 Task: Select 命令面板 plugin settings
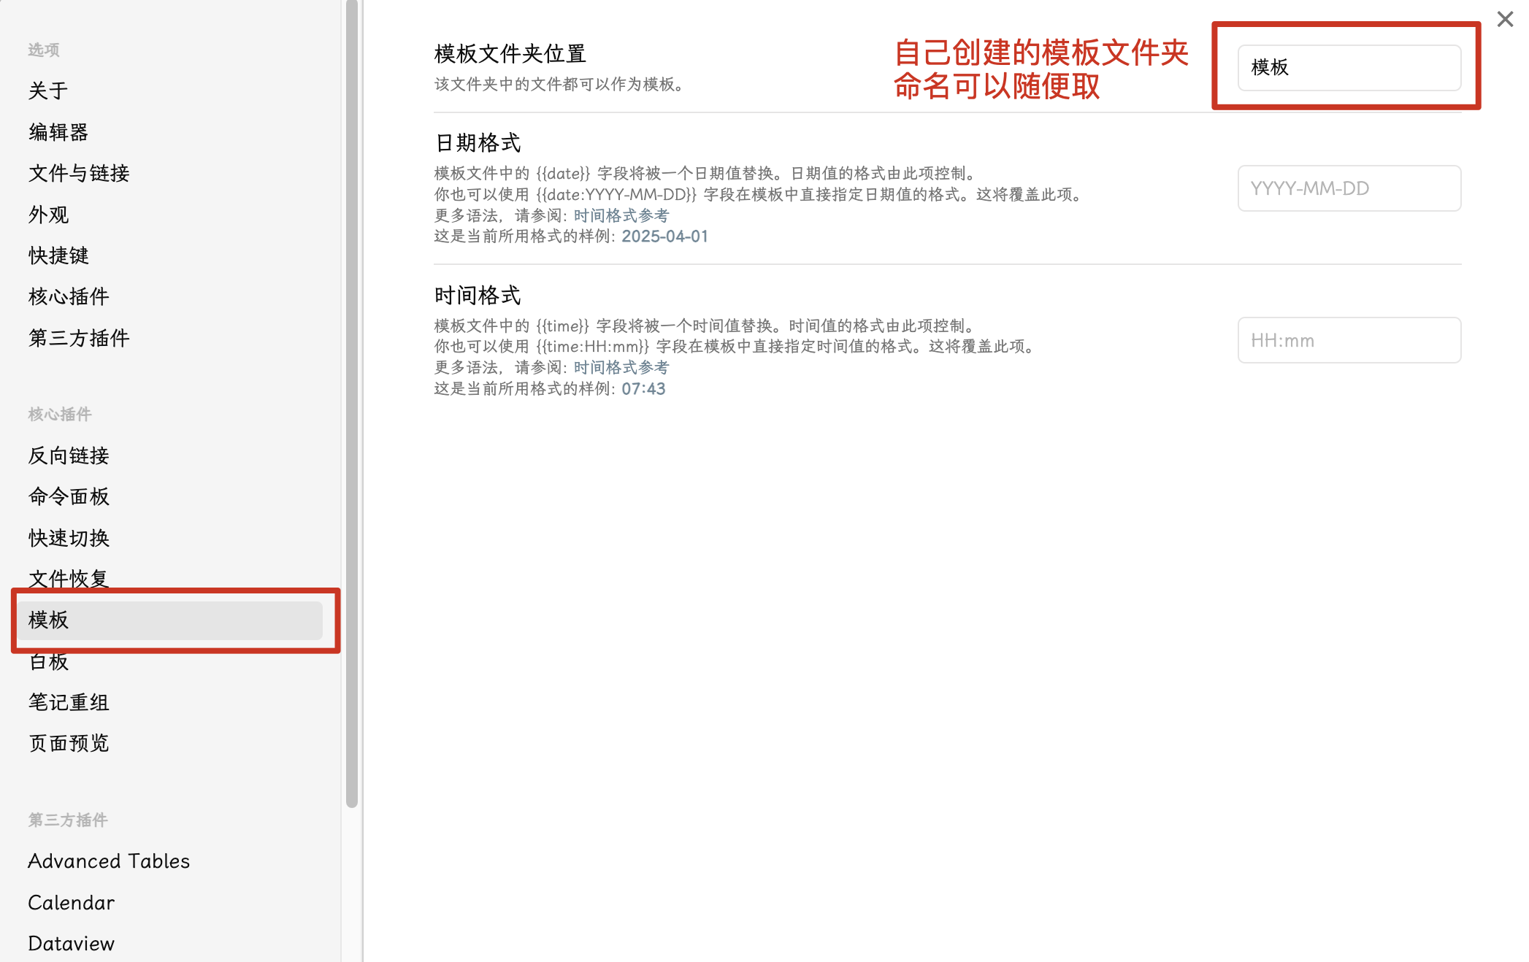tap(69, 496)
